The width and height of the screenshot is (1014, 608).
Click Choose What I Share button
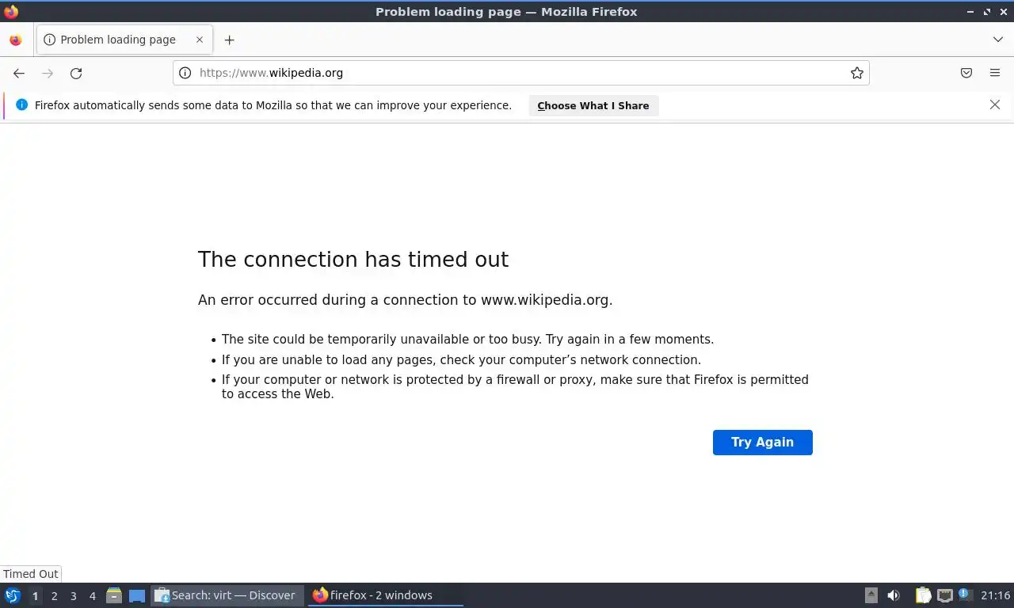tap(593, 105)
